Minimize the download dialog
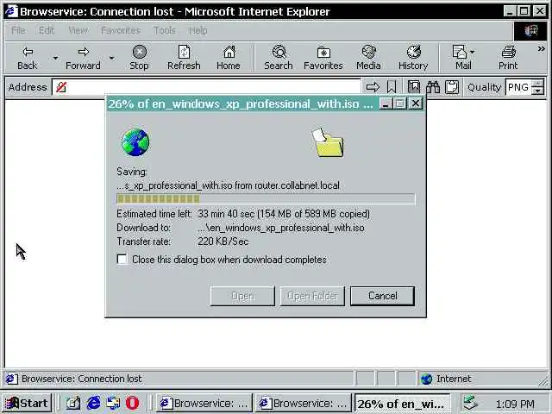This screenshot has height=414, width=552. tap(386, 103)
